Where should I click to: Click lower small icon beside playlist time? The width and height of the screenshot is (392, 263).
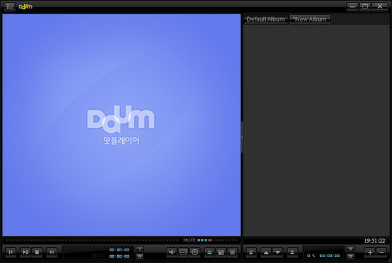click(350, 256)
